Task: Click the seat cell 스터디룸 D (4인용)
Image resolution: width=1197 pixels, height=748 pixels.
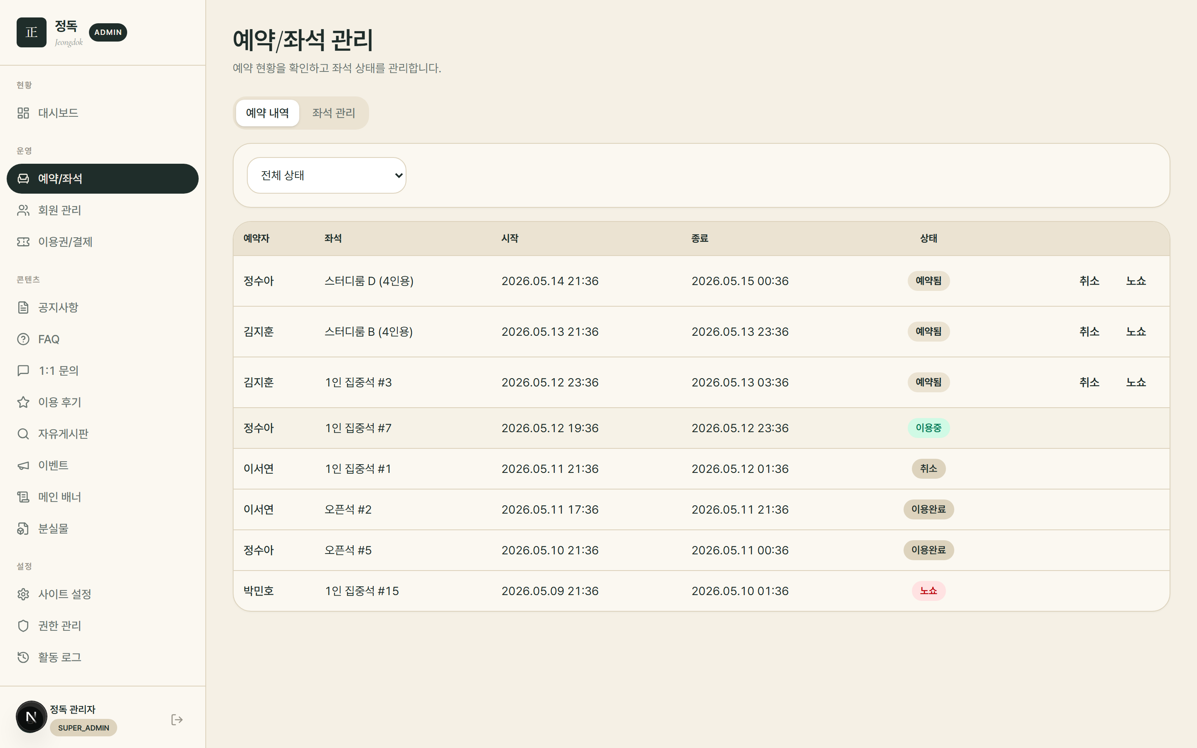Action: 369,281
